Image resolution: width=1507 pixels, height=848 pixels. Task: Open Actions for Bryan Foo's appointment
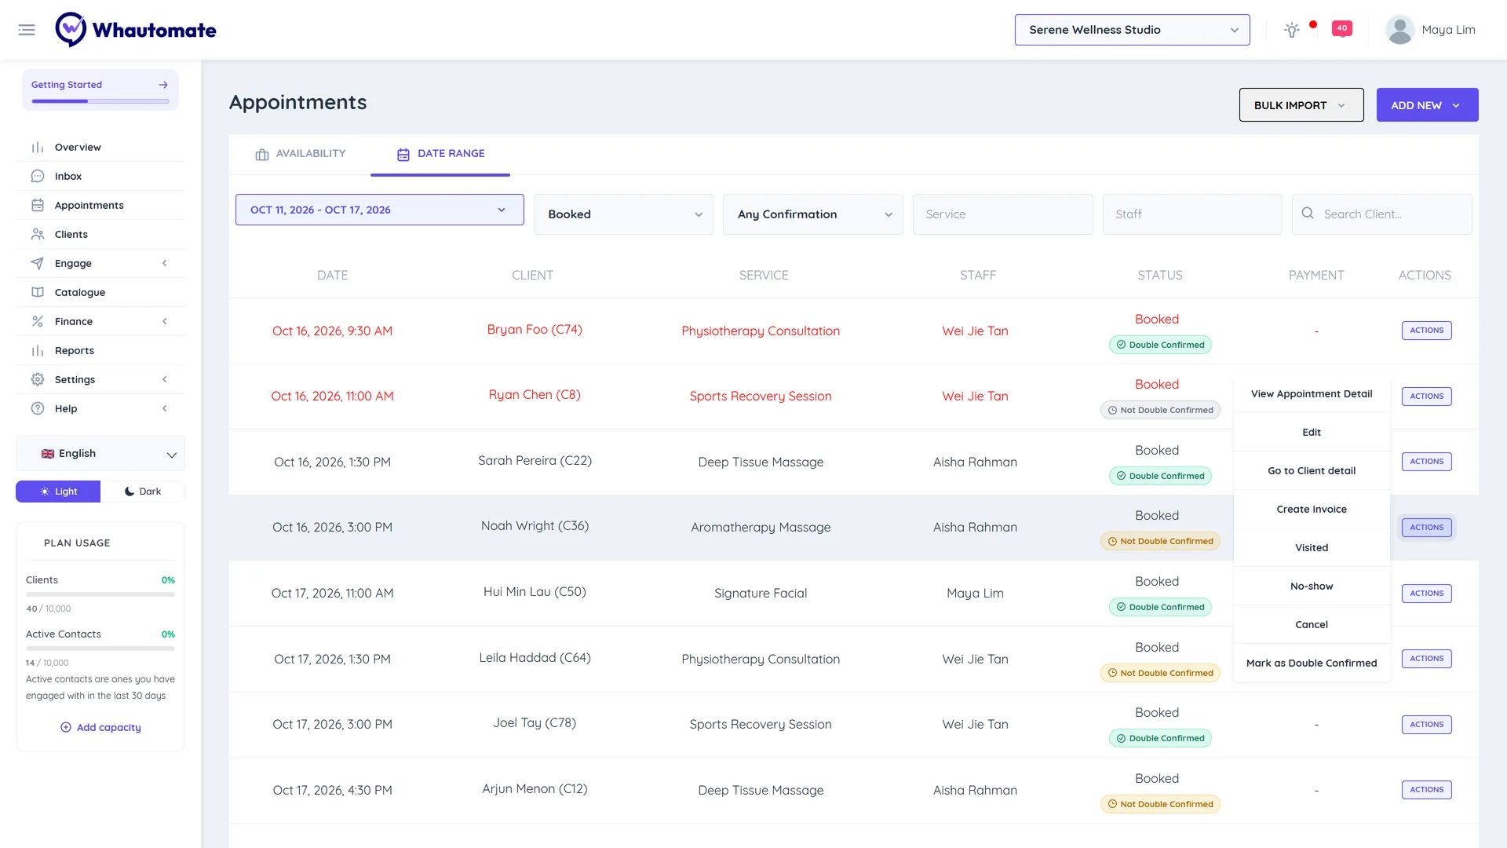click(1426, 331)
